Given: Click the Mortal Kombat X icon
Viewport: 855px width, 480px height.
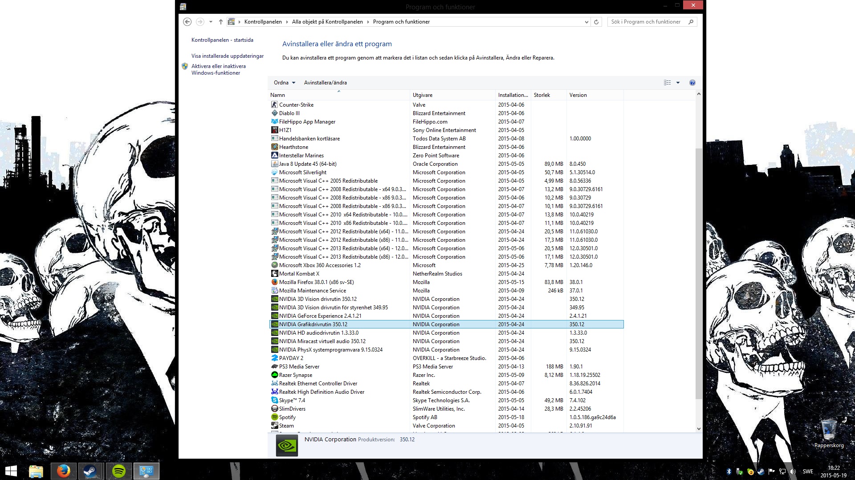Looking at the screenshot, I should point(274,274).
